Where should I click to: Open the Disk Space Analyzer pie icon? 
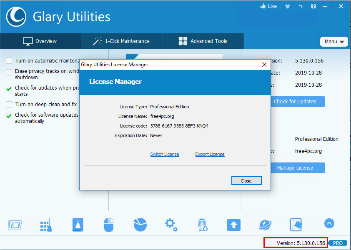(x=140, y=225)
